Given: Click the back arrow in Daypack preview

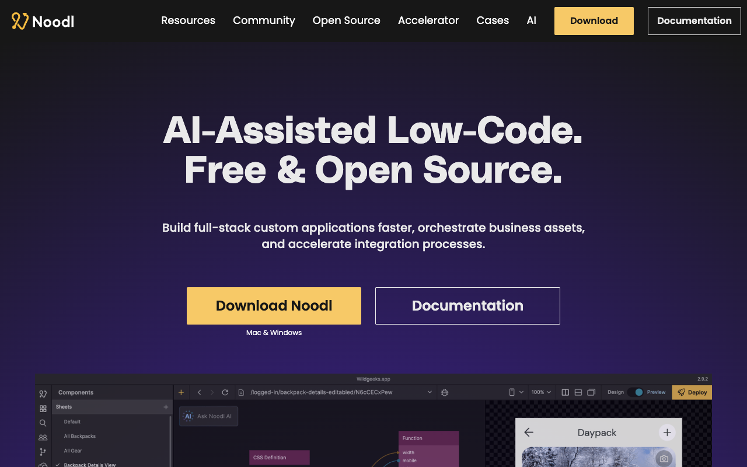Looking at the screenshot, I should click(x=529, y=433).
